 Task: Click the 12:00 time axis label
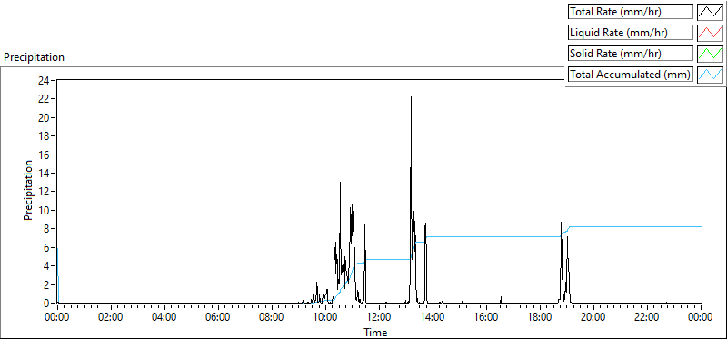(x=379, y=318)
